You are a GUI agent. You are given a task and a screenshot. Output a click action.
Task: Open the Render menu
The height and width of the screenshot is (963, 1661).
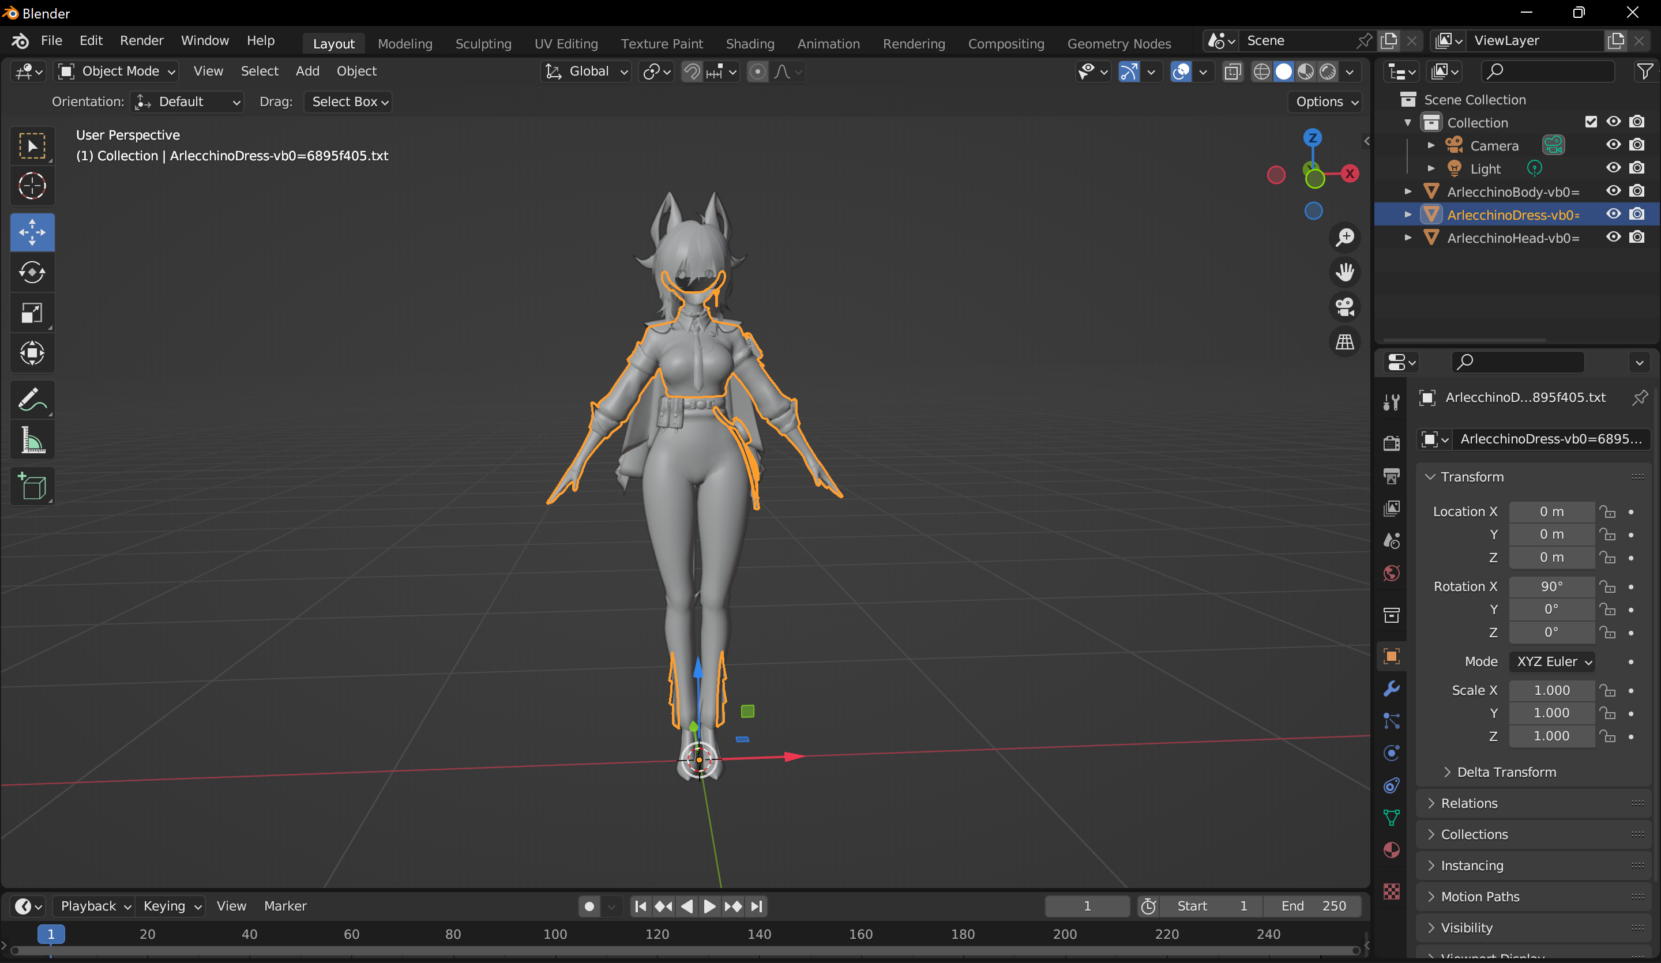[141, 41]
